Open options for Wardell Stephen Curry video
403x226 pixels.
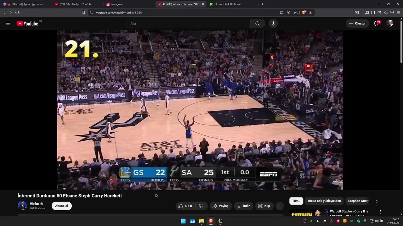[380, 212]
